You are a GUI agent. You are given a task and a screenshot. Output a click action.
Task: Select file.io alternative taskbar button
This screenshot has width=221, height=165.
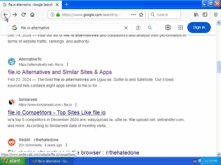click(x=51, y=161)
